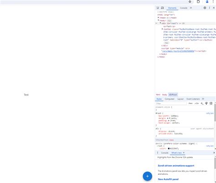The width and height of the screenshot is (216, 183).
Task: Select div#root in the breadcrumb trail
Action: pos(173,95)
